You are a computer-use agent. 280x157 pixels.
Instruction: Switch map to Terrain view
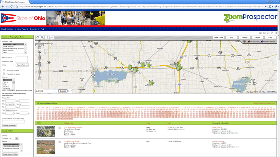click(257, 38)
